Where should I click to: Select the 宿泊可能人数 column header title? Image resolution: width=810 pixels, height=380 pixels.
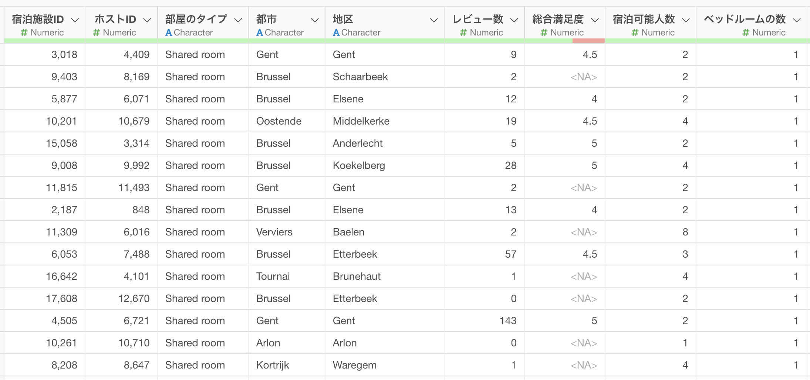coord(644,19)
